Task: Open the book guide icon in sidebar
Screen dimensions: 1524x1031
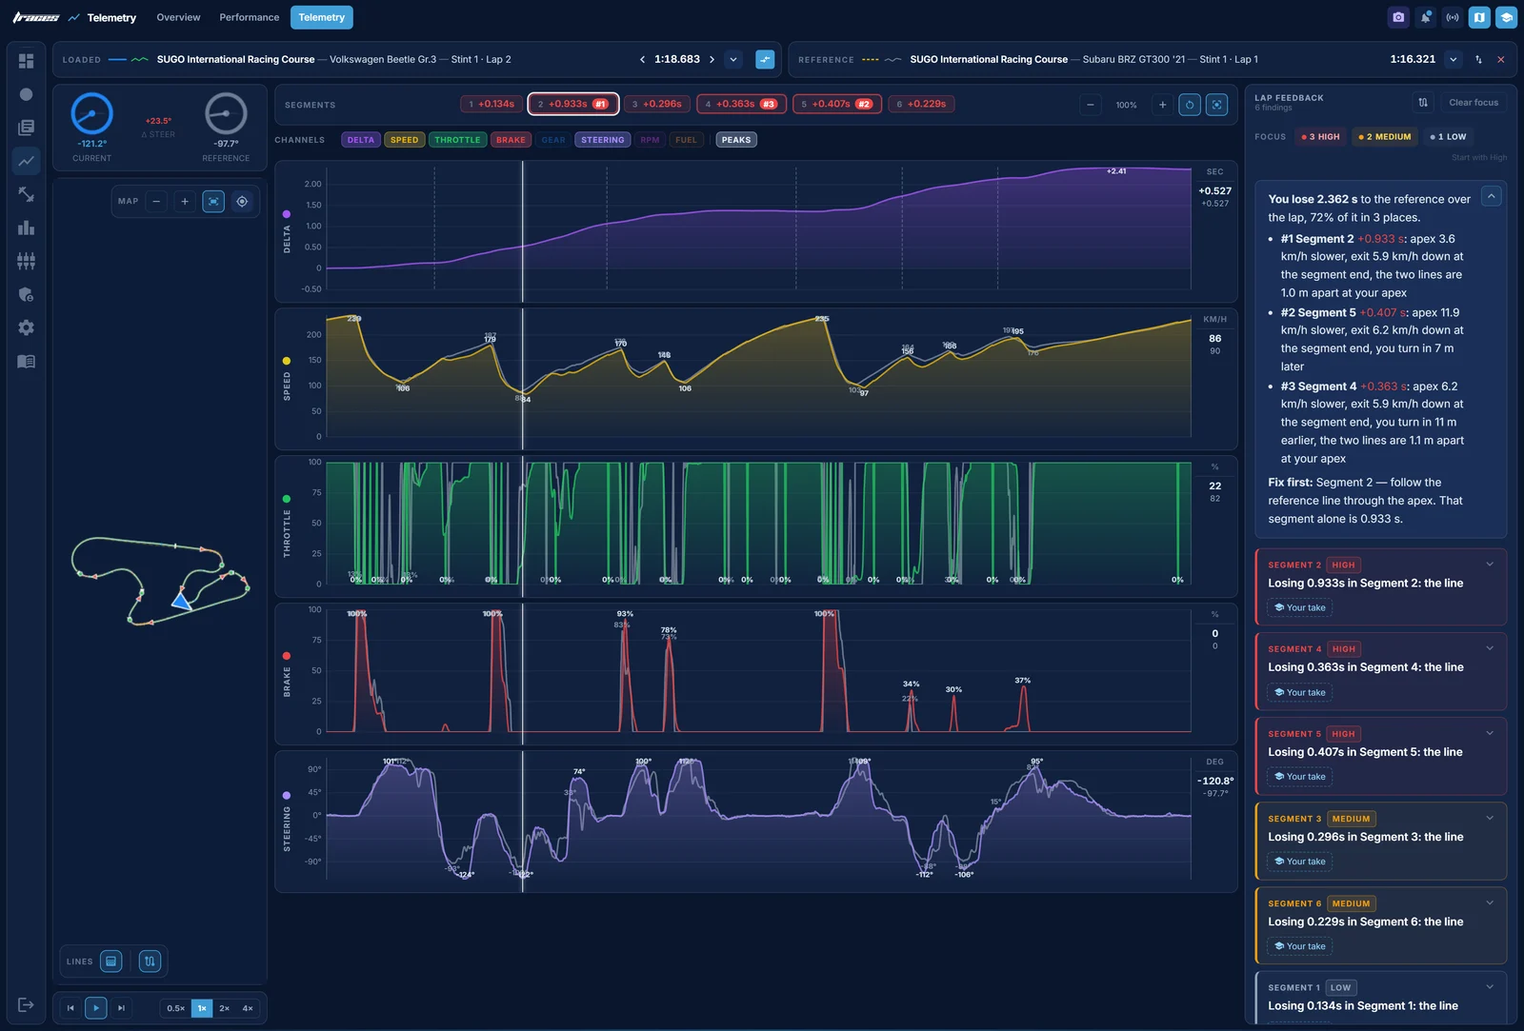Action: pyautogui.click(x=26, y=361)
